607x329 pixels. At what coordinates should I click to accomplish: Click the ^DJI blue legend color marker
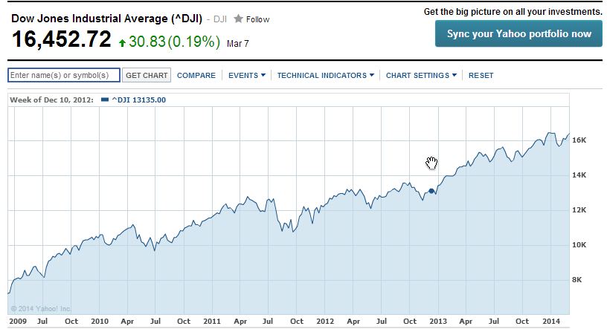point(105,100)
